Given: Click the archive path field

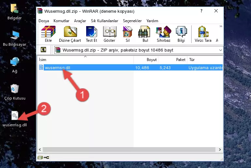Looking at the screenshot, I should pos(138,50).
